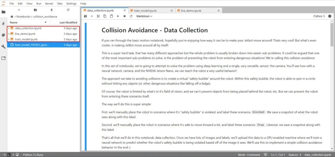The width and height of the screenshot is (335, 157).
Task: Close the live_demo.ipynb tab
Action: point(218,10)
